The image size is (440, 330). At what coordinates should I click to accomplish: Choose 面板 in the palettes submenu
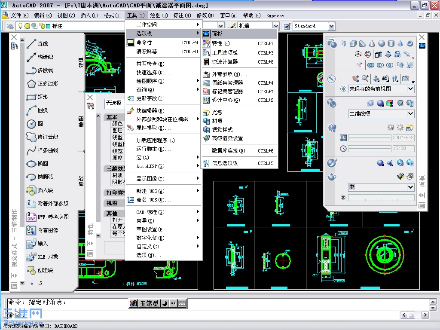click(239, 34)
